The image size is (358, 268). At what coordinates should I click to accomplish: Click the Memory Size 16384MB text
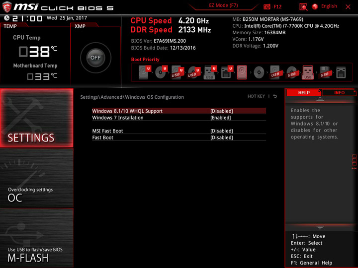click(259, 32)
